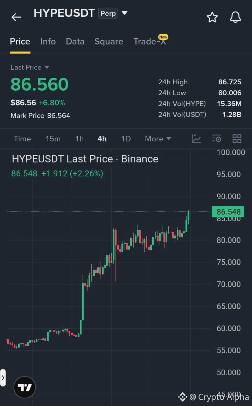Viewport: 252px width, 406px height.
Task: Click the big 86.560 last price
Action: point(39,84)
